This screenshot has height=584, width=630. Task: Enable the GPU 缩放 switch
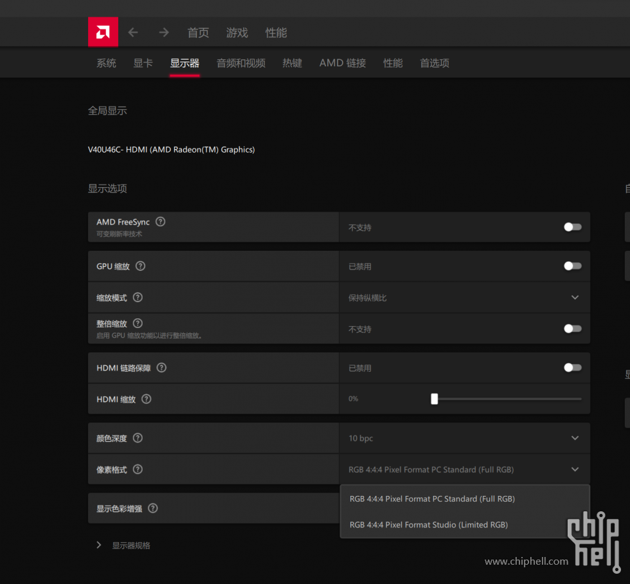[573, 266]
